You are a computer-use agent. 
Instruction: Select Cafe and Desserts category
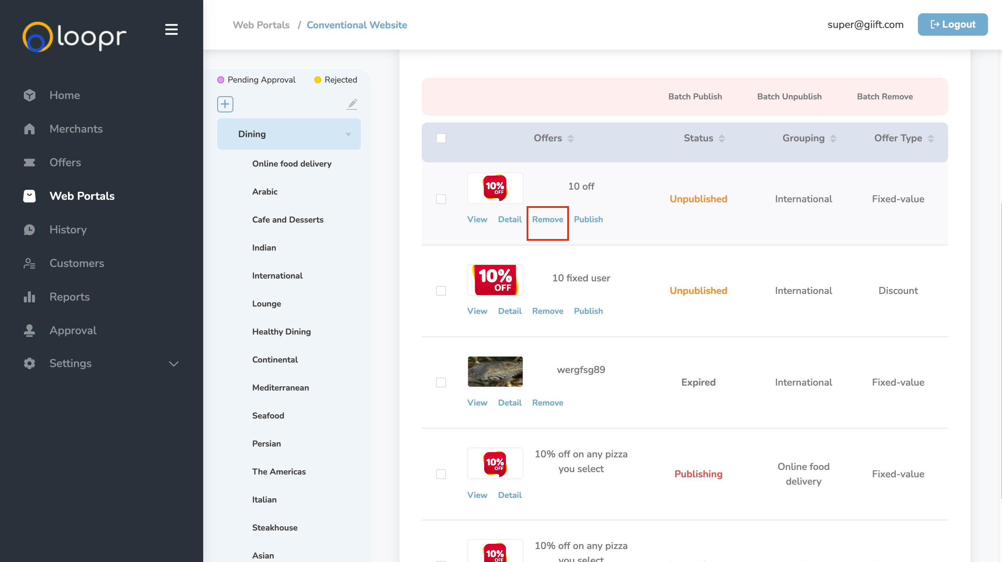pos(287,219)
